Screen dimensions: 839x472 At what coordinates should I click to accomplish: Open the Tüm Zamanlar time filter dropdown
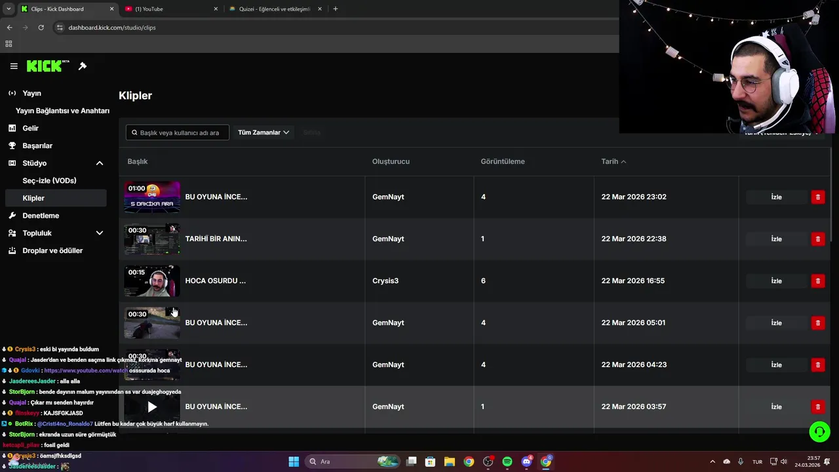point(263,132)
